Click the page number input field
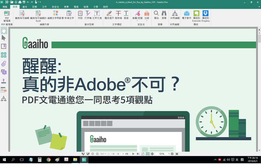This screenshot has height=164, width=261. tap(123, 154)
